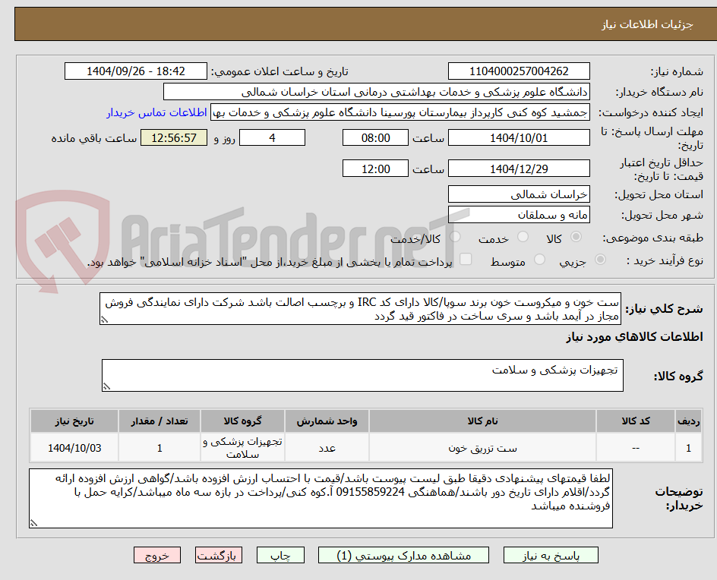The width and height of the screenshot is (717, 580).
Task: Click the تاریخ نیاز column header
Action: pos(74,421)
